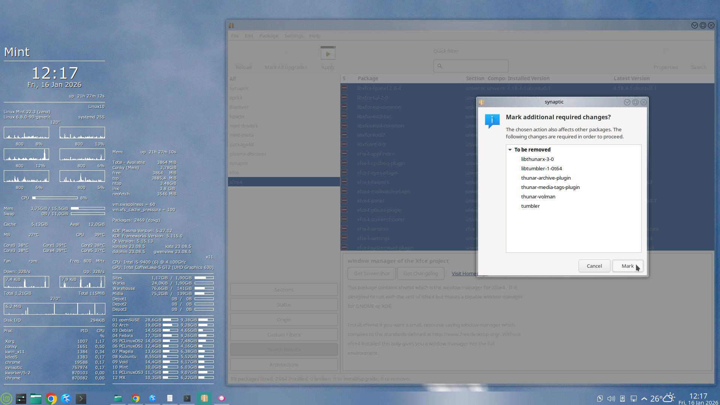Switch to Synaptic package taskbar entry
Image resolution: width=720 pixels, height=405 pixels.
[204, 398]
